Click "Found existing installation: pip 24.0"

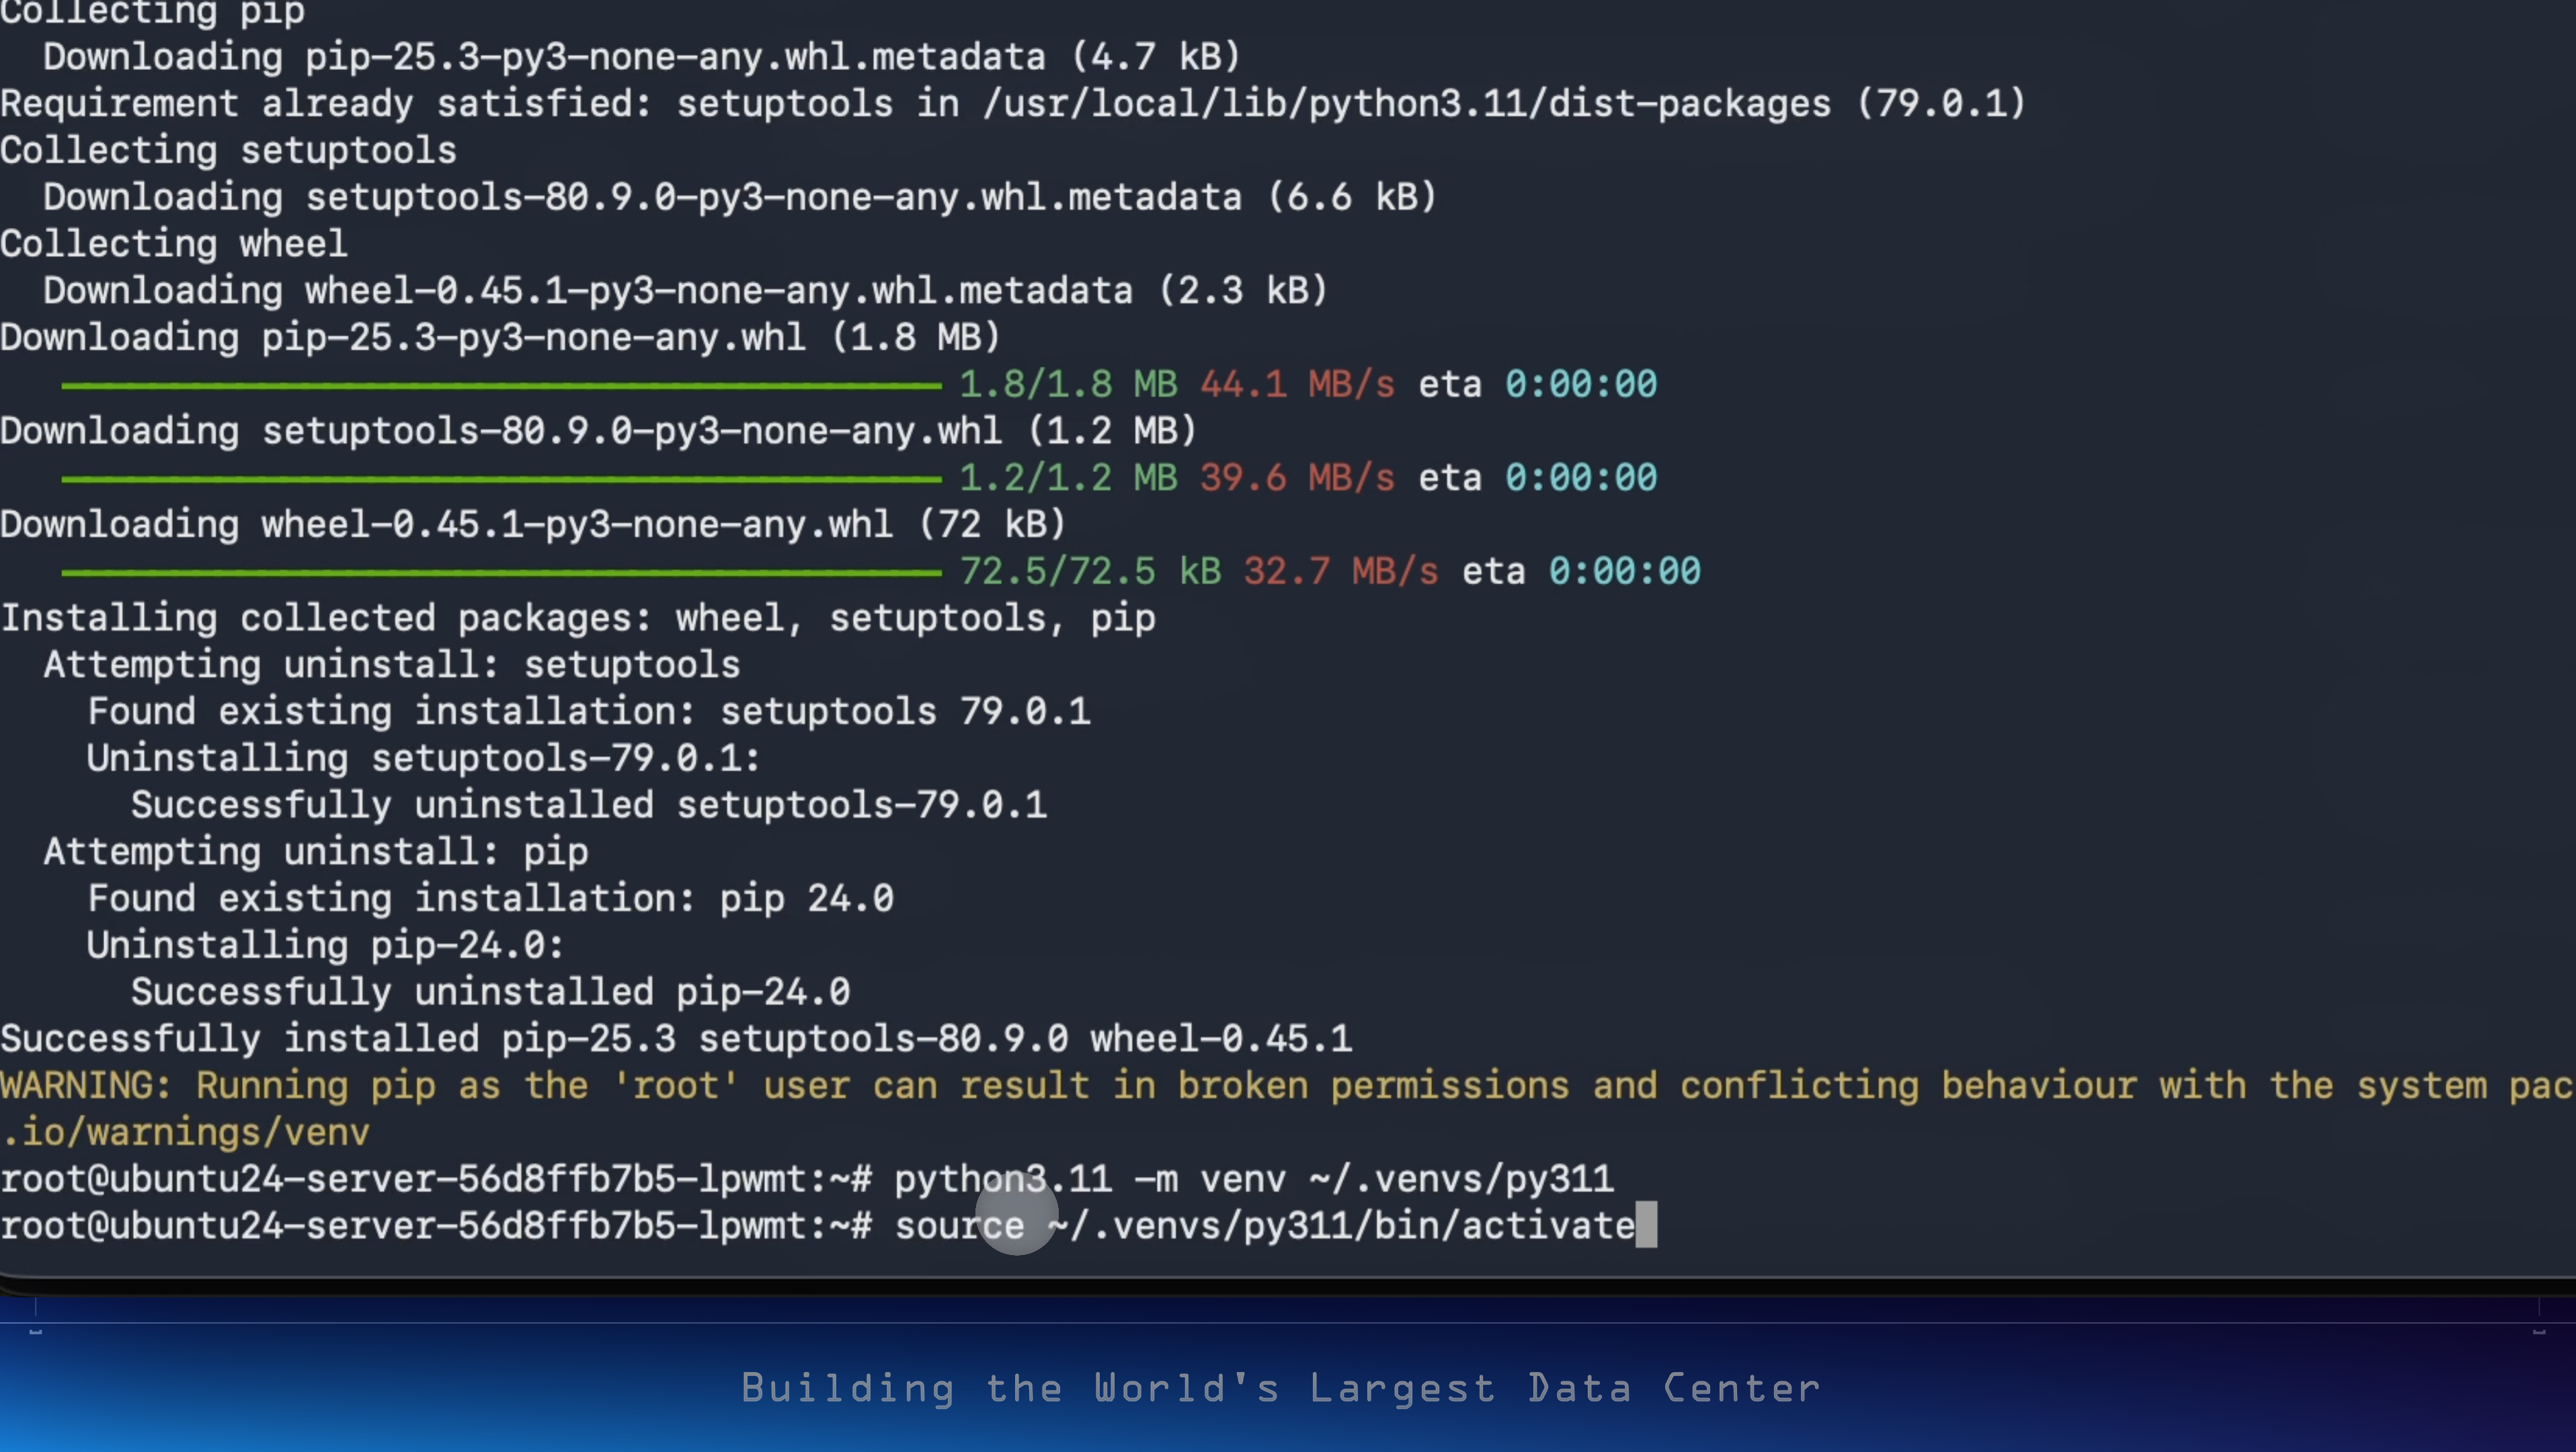tap(490, 899)
